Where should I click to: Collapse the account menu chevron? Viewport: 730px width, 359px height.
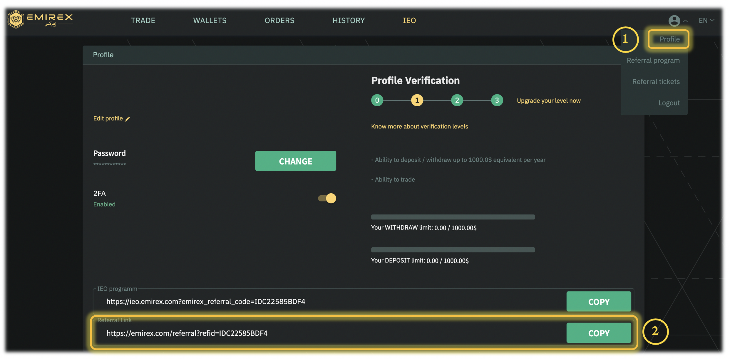[x=685, y=21]
